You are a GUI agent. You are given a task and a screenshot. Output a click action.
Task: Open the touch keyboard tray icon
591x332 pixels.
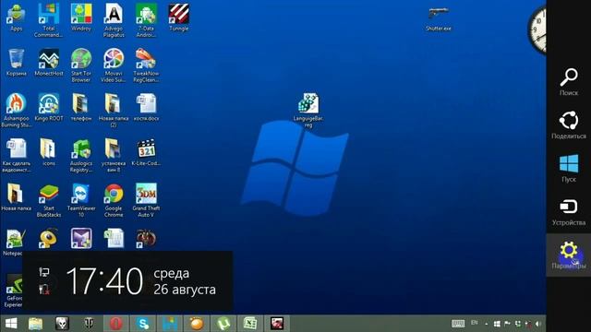coord(458,324)
